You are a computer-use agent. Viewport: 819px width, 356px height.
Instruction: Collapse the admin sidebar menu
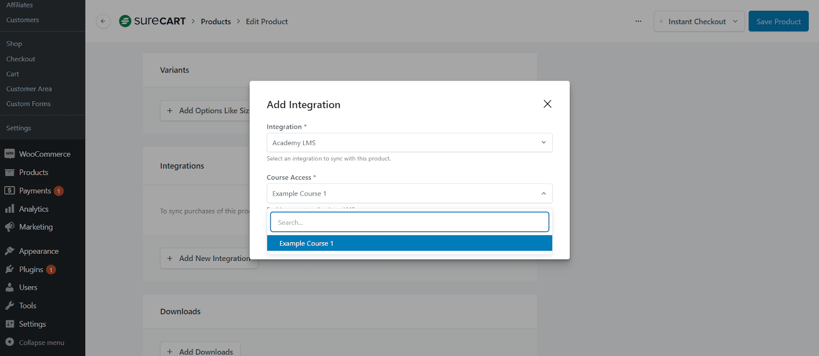pos(41,342)
